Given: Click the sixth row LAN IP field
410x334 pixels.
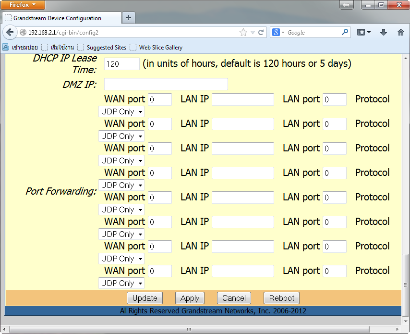Looking at the screenshot, I should tap(243, 222).
